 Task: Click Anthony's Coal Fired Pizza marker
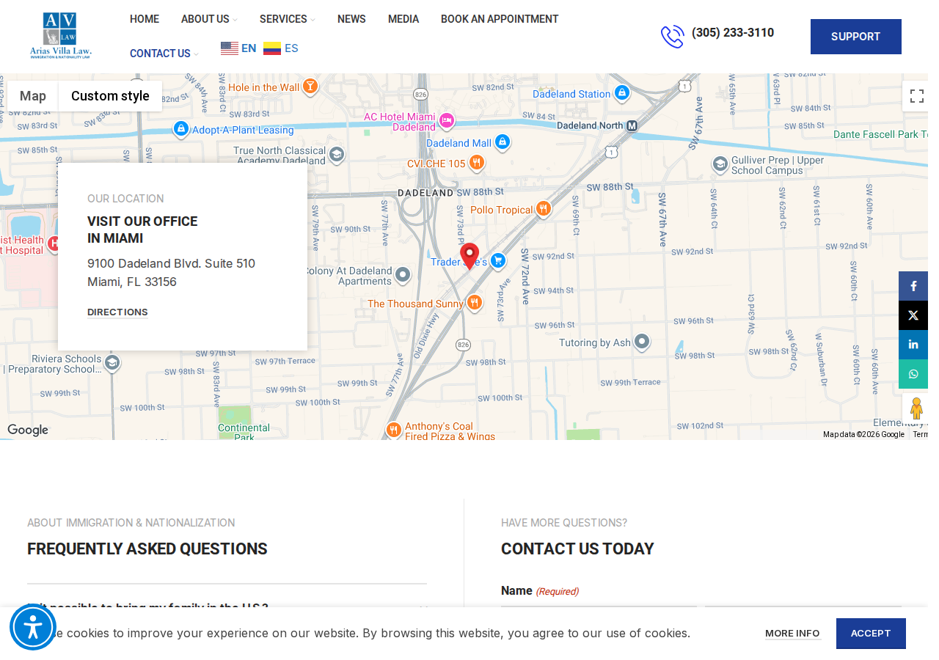point(394,430)
